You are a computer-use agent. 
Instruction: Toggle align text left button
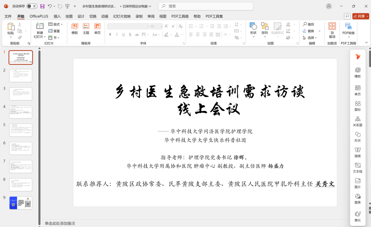(191, 34)
